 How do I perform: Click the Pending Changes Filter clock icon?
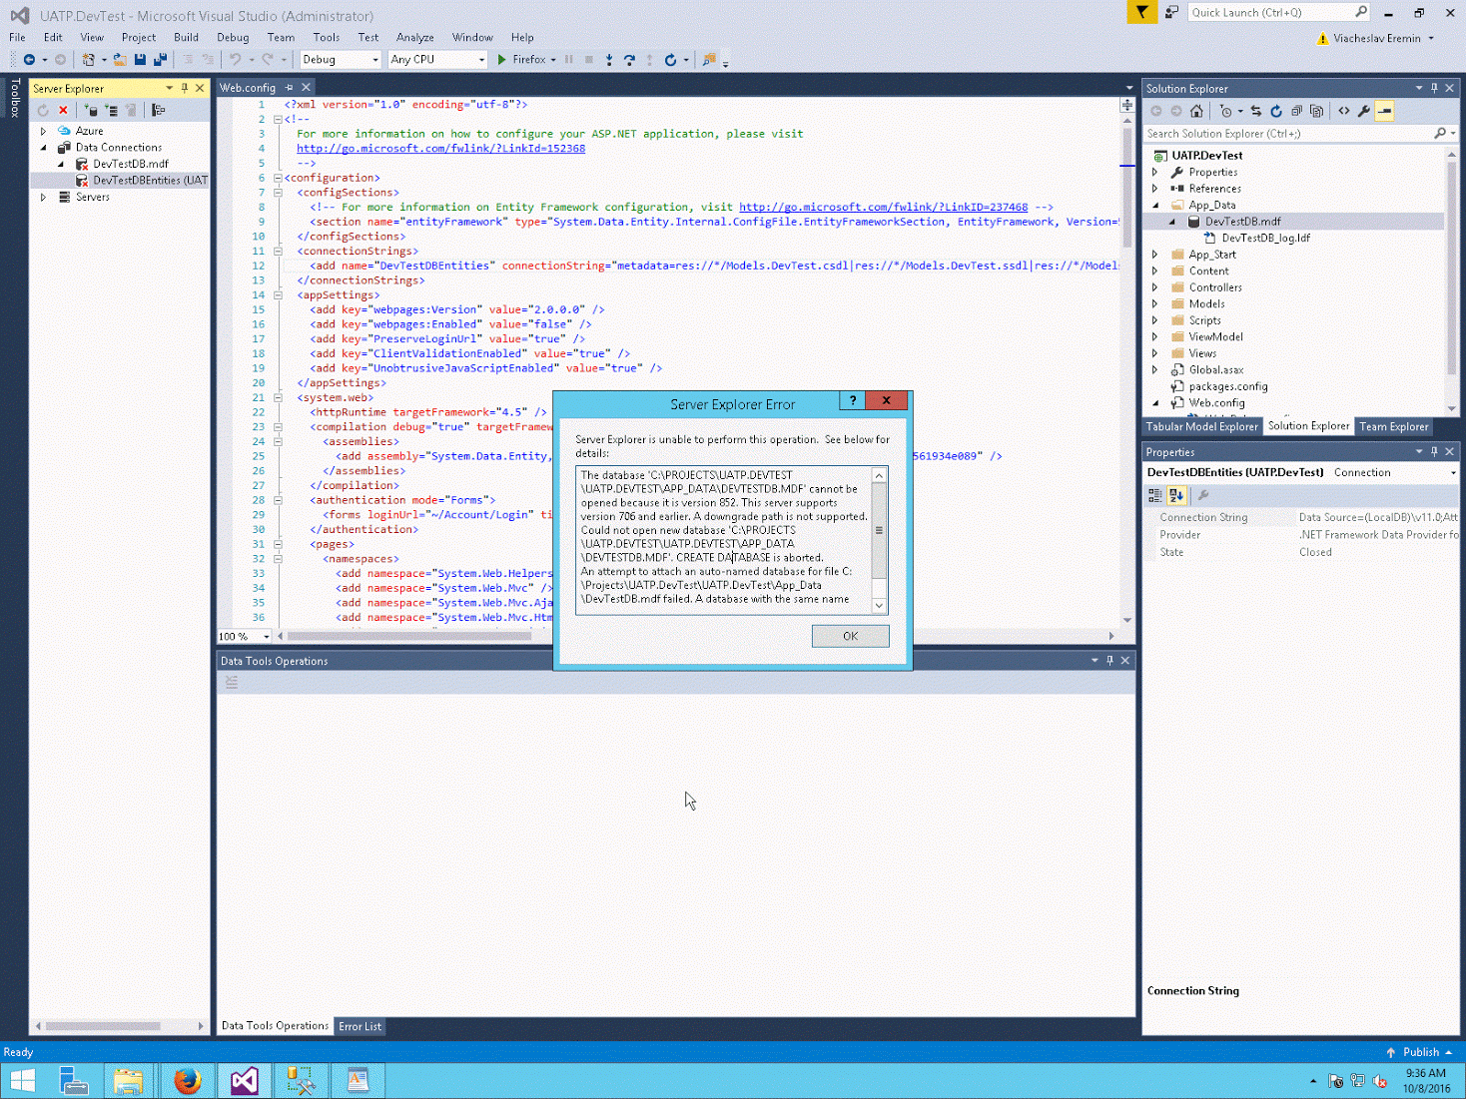[x=1226, y=111]
